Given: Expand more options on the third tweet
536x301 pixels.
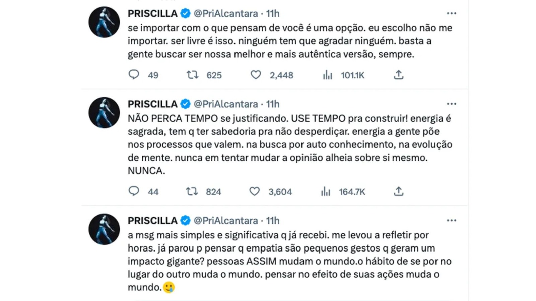Looking at the screenshot, I should point(451,221).
